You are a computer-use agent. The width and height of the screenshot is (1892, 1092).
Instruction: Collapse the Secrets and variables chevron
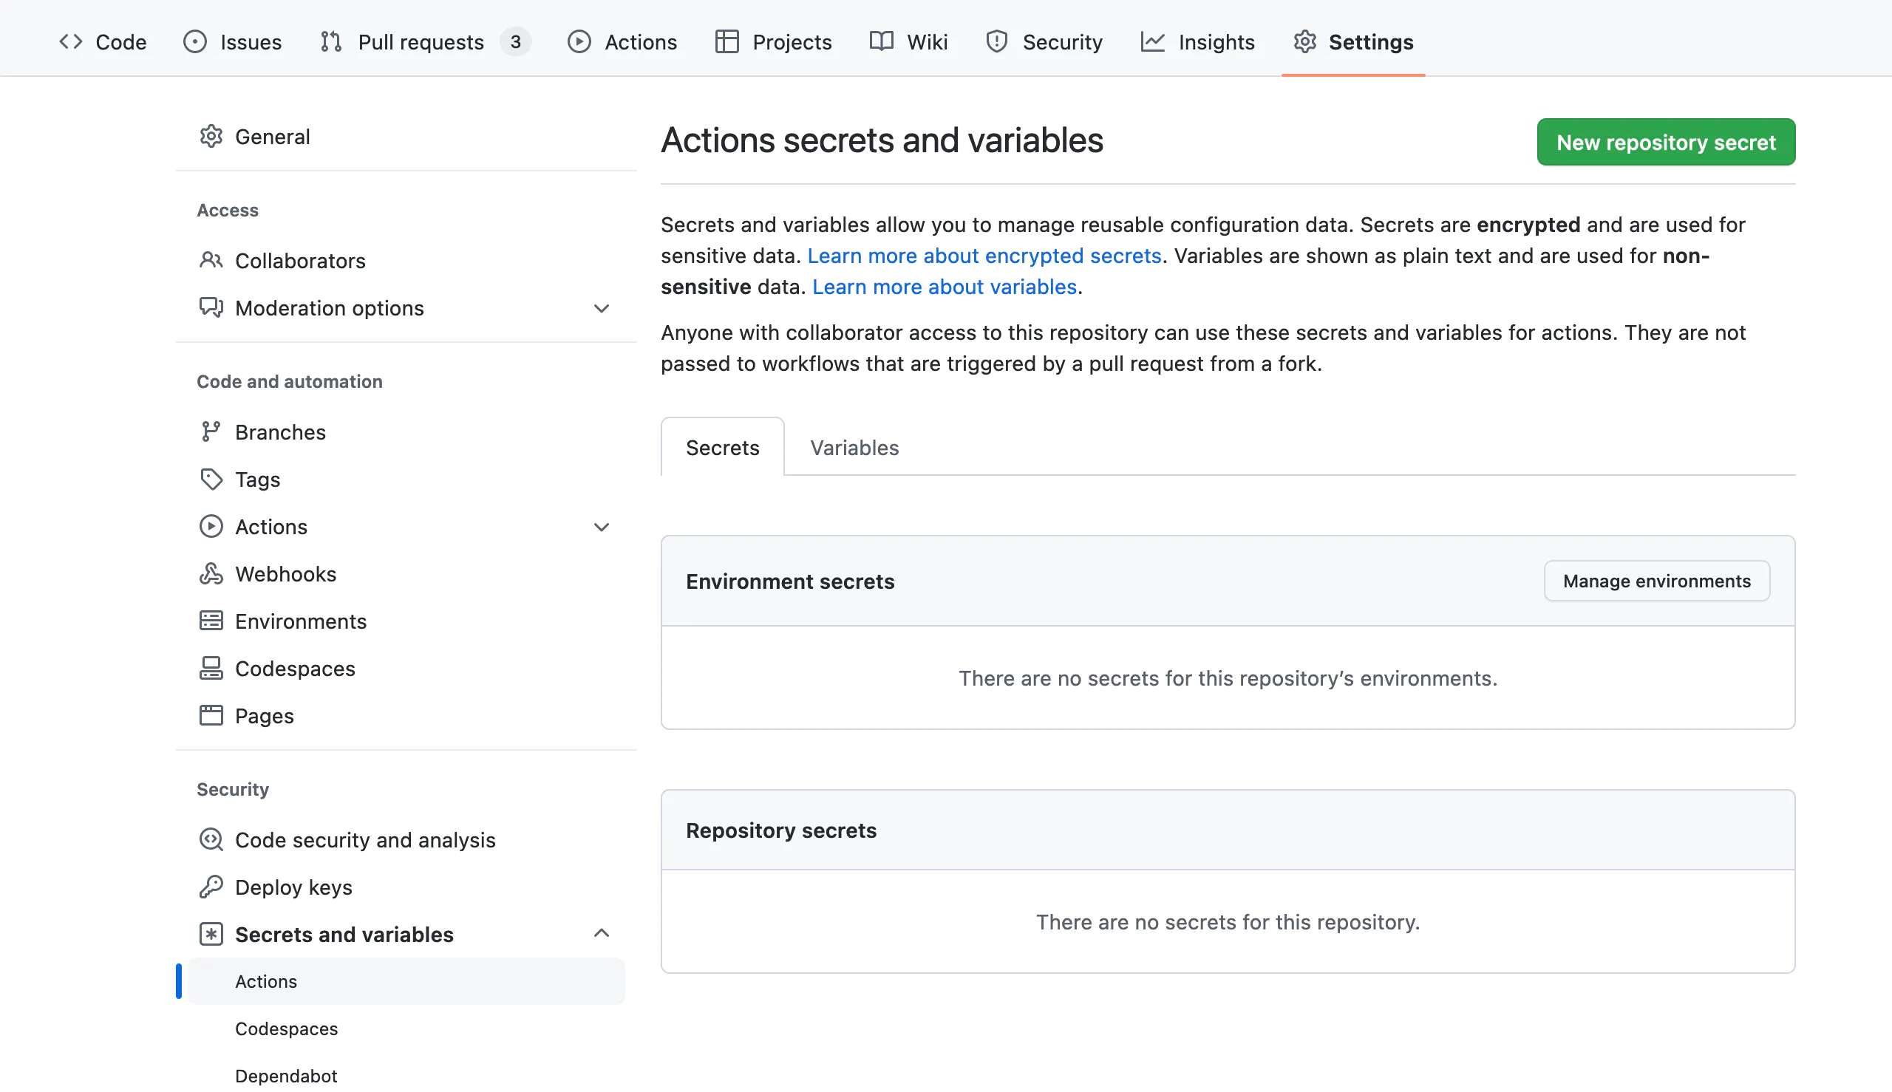(602, 934)
